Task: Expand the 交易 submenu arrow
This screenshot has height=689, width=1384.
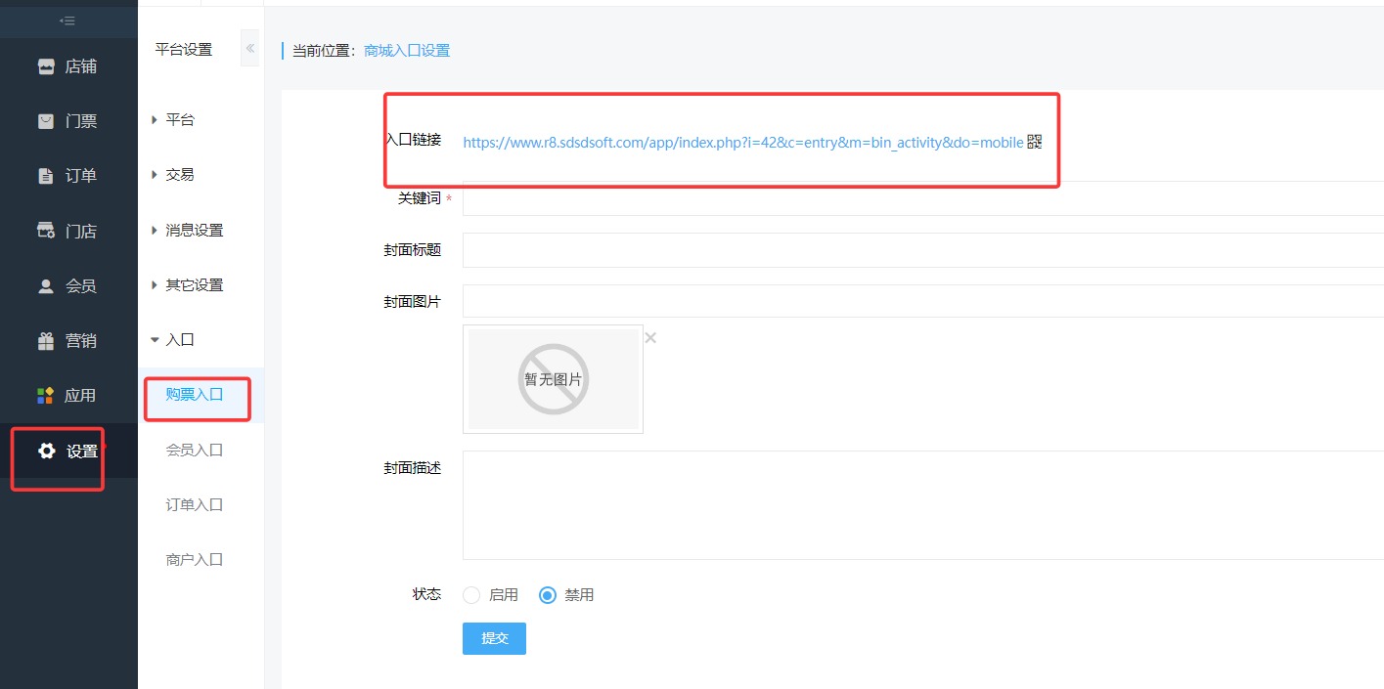Action: tap(155, 175)
